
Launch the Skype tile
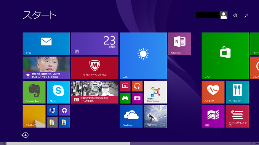(x=58, y=92)
